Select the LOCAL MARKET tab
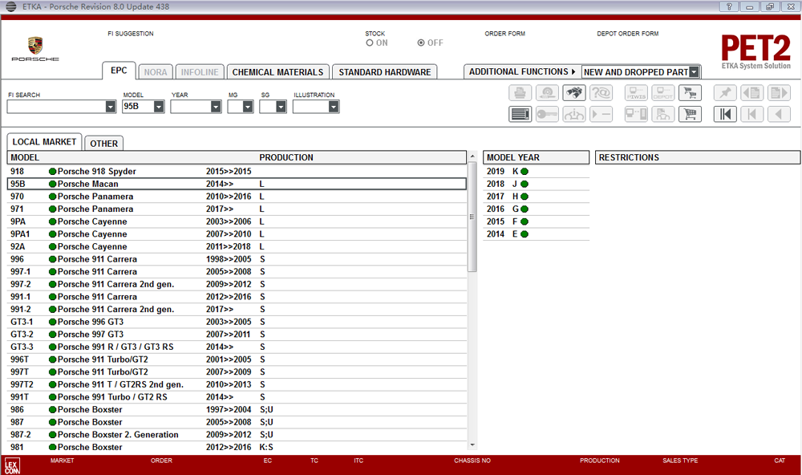Screen dimensions: 802x475 tap(44, 142)
